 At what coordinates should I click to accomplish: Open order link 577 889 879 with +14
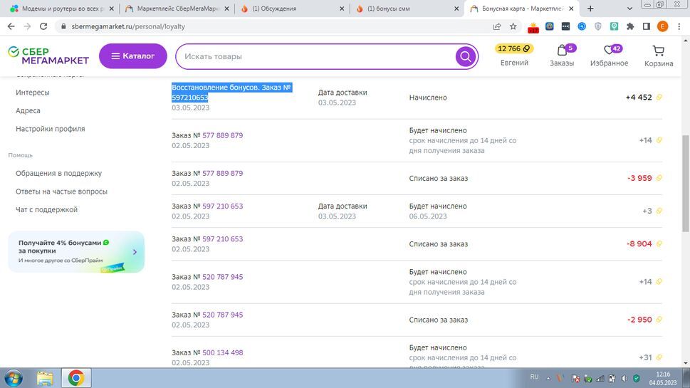[x=223, y=135]
